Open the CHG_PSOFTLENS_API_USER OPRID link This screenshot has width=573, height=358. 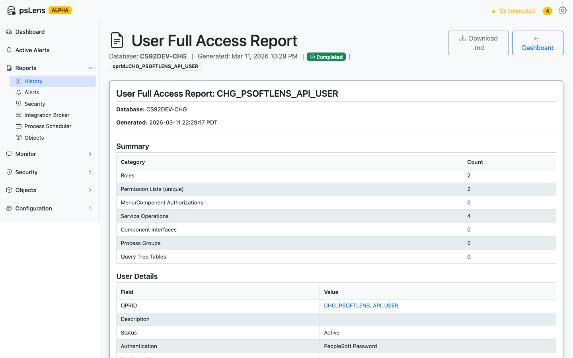click(361, 305)
